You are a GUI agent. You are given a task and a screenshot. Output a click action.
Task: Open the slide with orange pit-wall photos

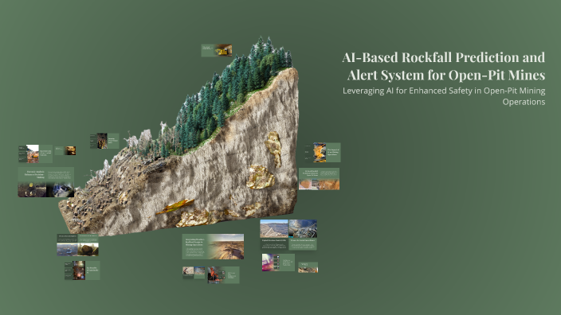(319, 179)
